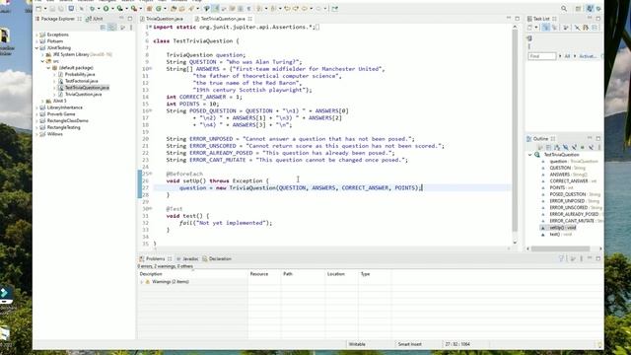The height and width of the screenshot is (355, 631).
Task: Toggle Link with Editor in Package Explorer
Action: pyautogui.click(x=111, y=27)
